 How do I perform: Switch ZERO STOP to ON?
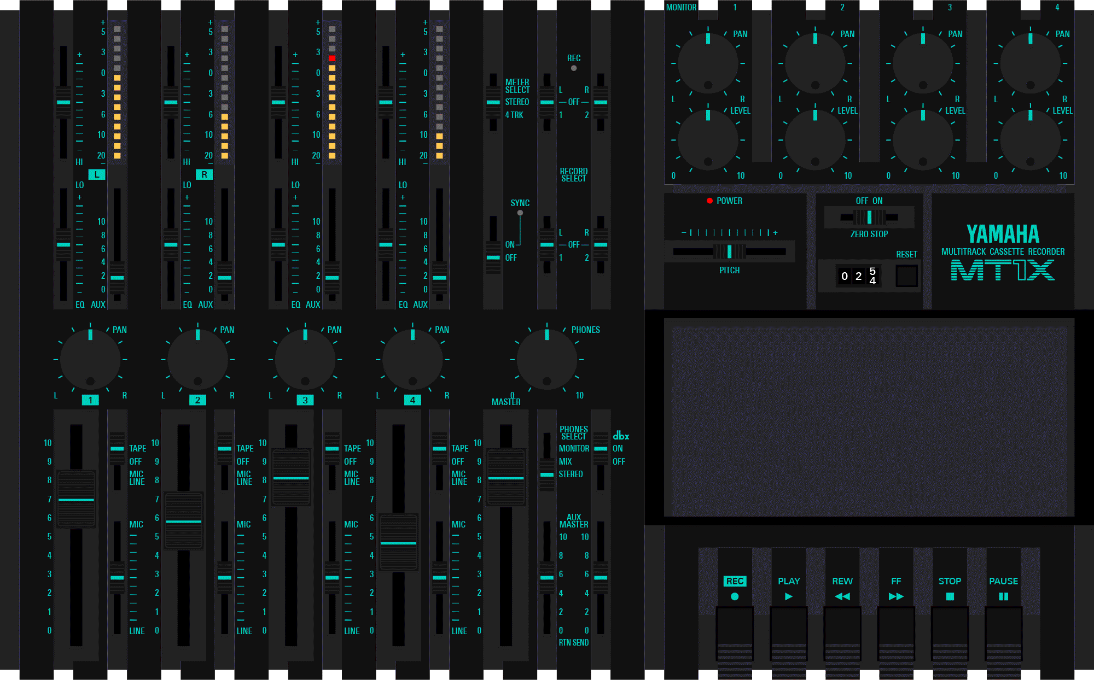click(881, 217)
